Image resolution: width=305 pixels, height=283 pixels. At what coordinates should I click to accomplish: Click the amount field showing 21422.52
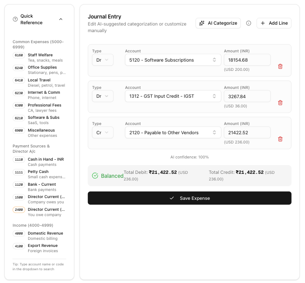(247, 132)
